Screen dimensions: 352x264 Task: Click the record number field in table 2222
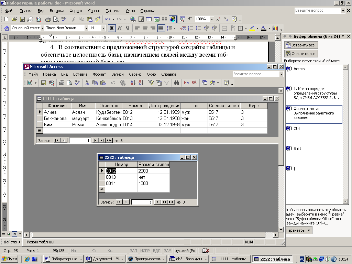(x=142, y=202)
